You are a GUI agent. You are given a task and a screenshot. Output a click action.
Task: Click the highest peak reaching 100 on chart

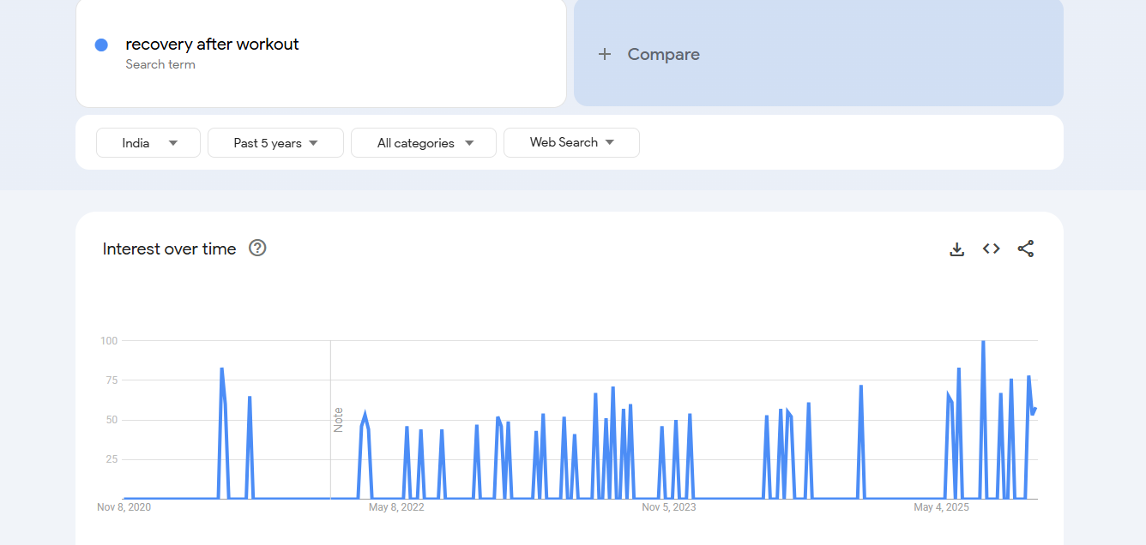point(983,342)
